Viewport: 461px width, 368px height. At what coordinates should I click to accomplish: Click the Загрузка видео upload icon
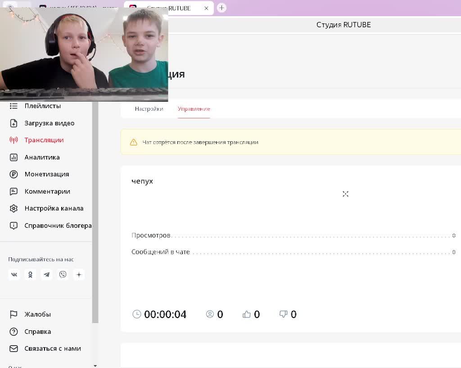(14, 123)
